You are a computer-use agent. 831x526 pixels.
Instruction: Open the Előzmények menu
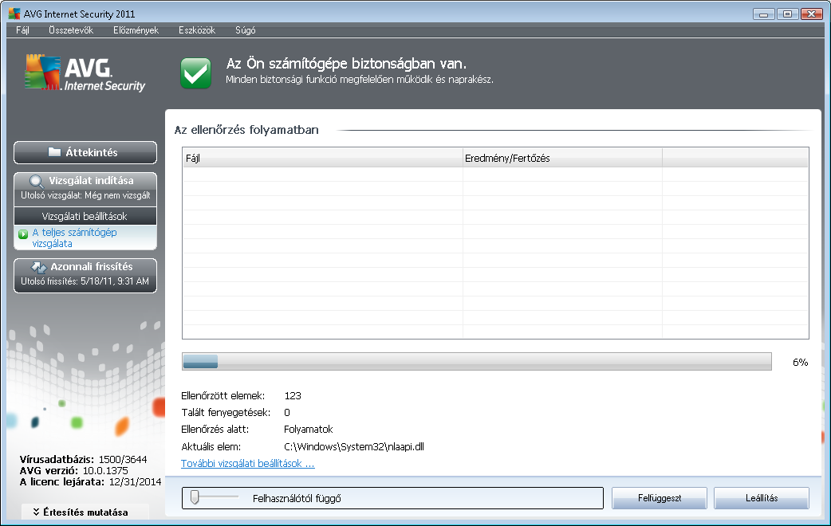[x=136, y=30]
